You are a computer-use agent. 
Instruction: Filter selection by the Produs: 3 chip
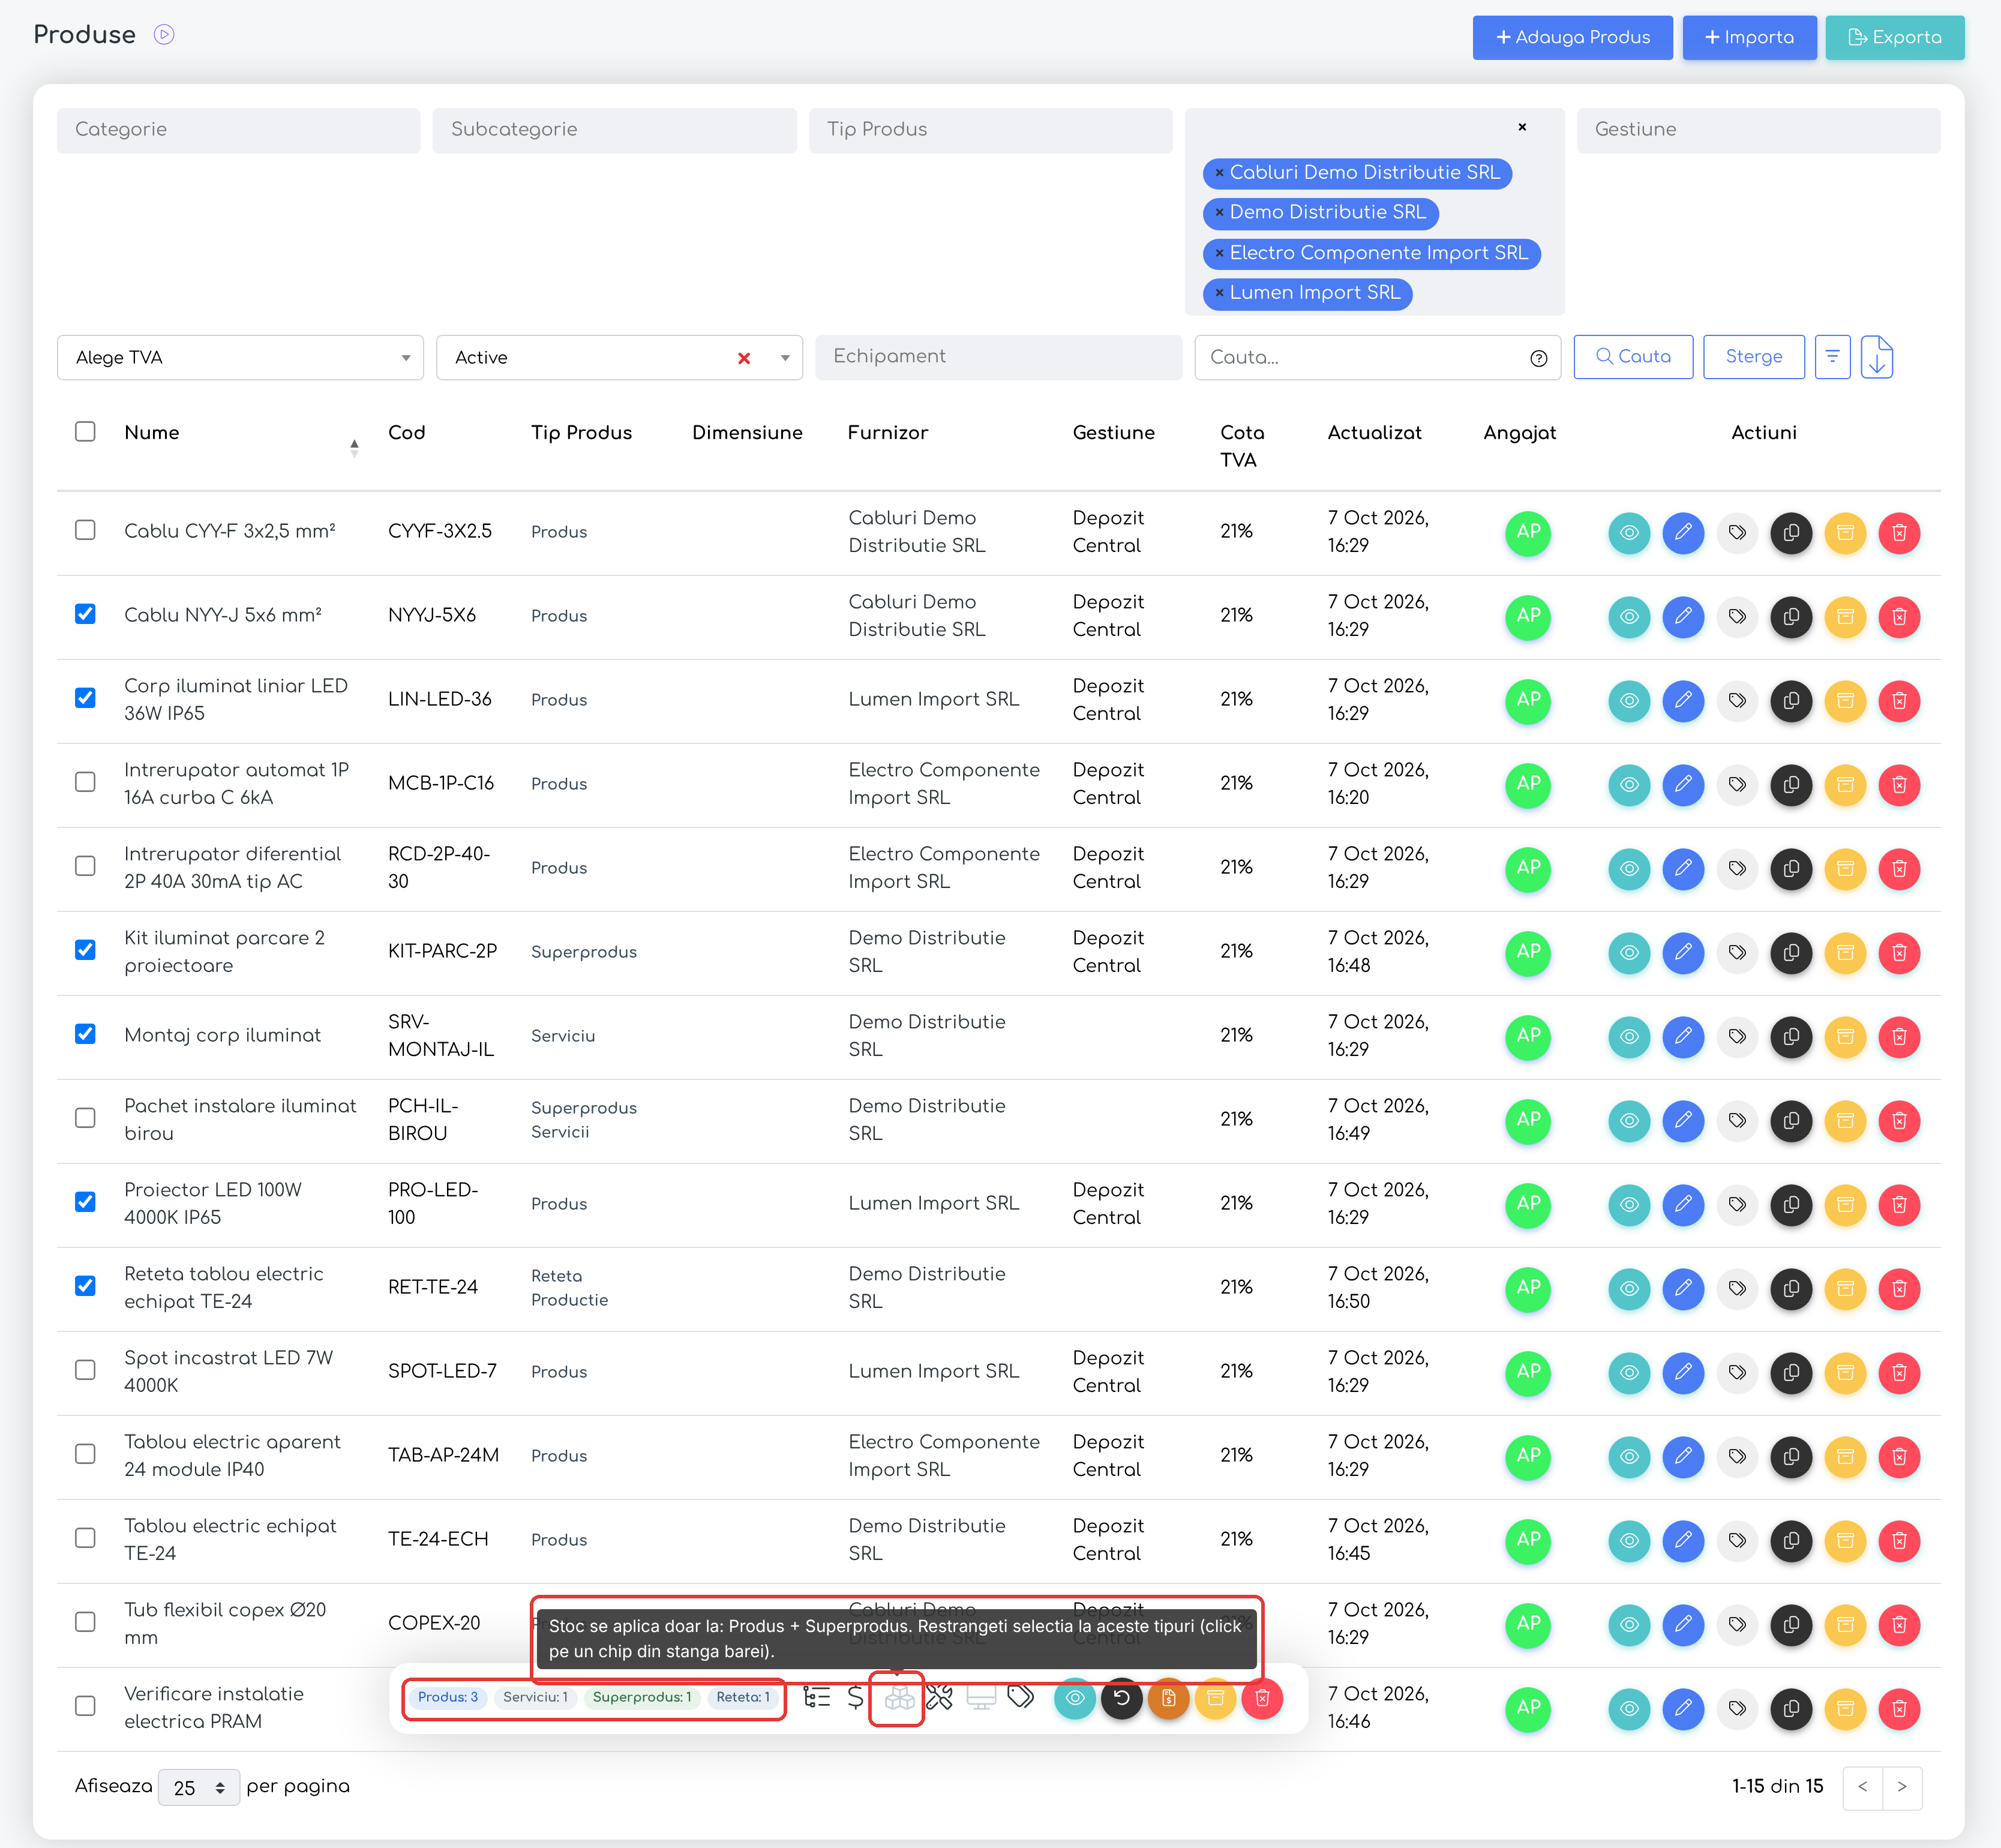coord(448,1697)
